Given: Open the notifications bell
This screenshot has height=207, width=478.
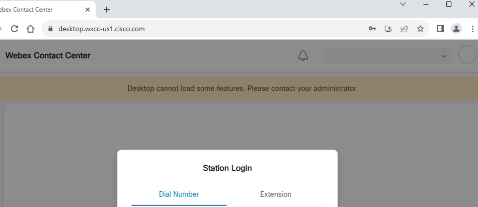Looking at the screenshot, I should click(x=303, y=56).
